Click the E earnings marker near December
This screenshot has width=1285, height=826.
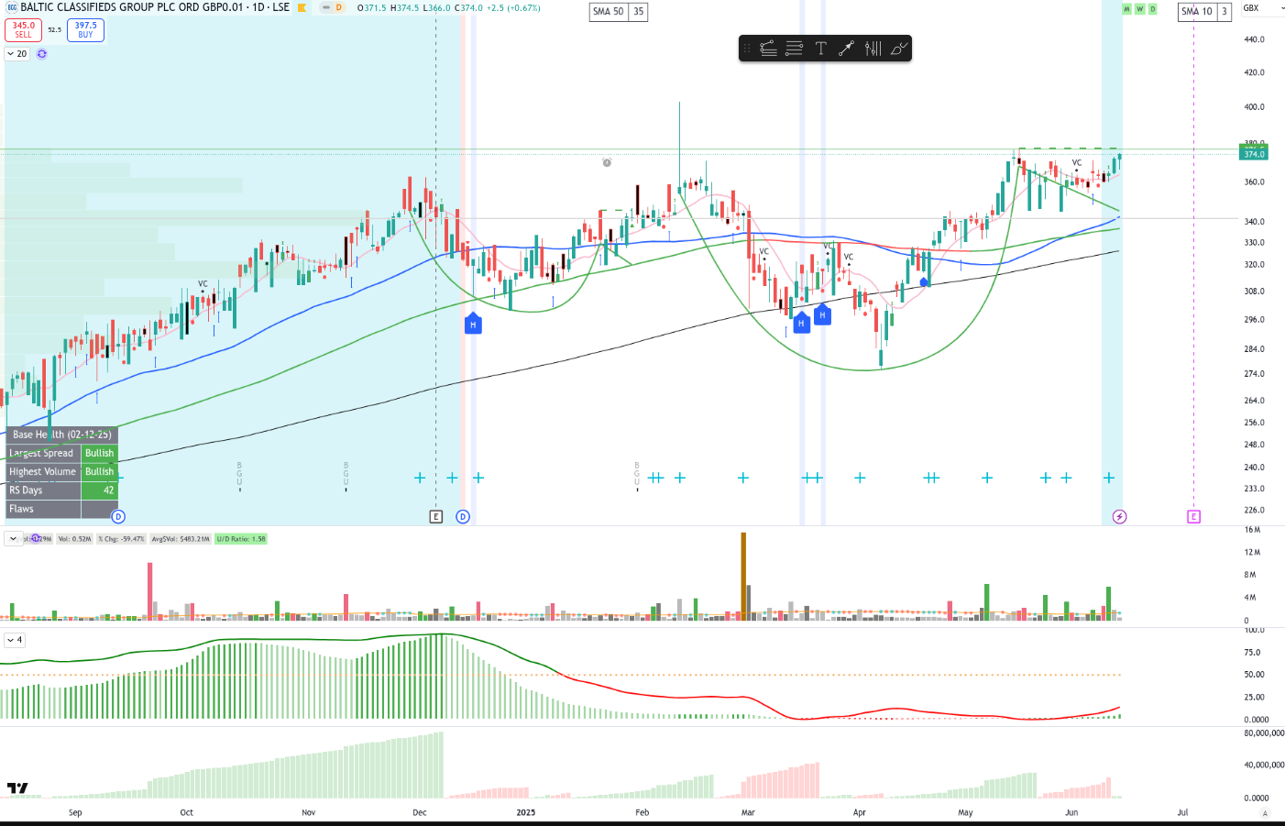click(435, 517)
